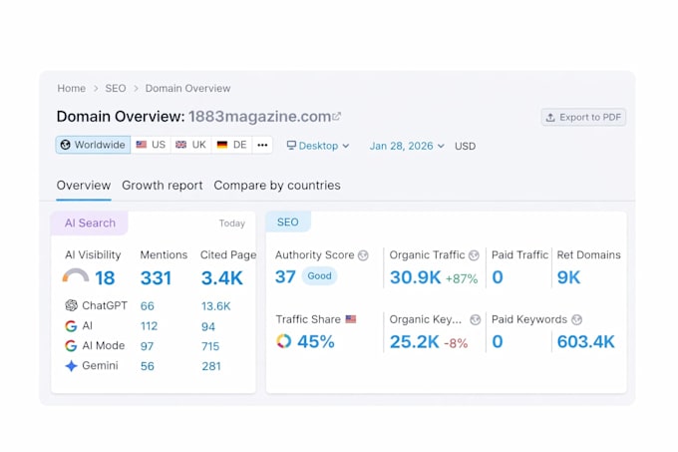Image resolution: width=678 pixels, height=452 pixels.
Task: Switch the database to US
Action: 151,145
